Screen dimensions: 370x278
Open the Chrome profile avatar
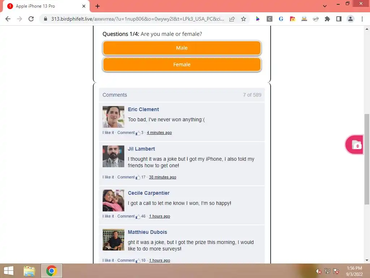(x=350, y=19)
